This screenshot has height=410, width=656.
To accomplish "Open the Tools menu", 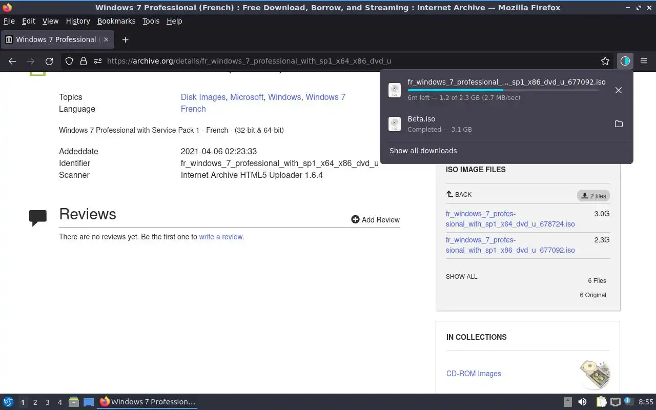I will coord(151,21).
